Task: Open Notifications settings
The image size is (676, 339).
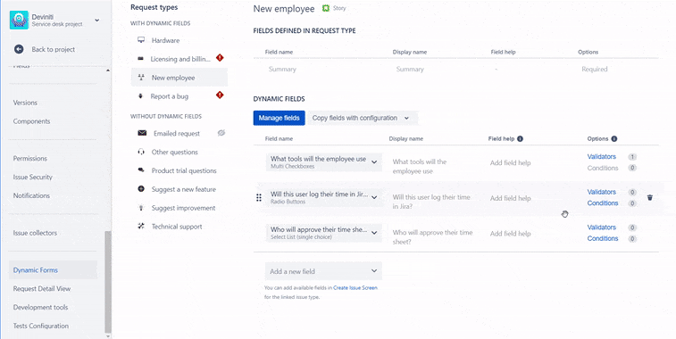Action: tap(31, 195)
